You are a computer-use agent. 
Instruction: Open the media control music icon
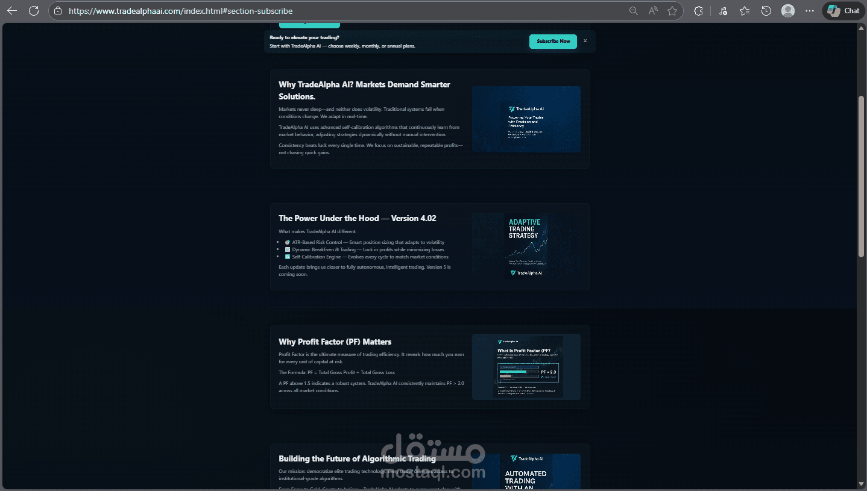723,11
